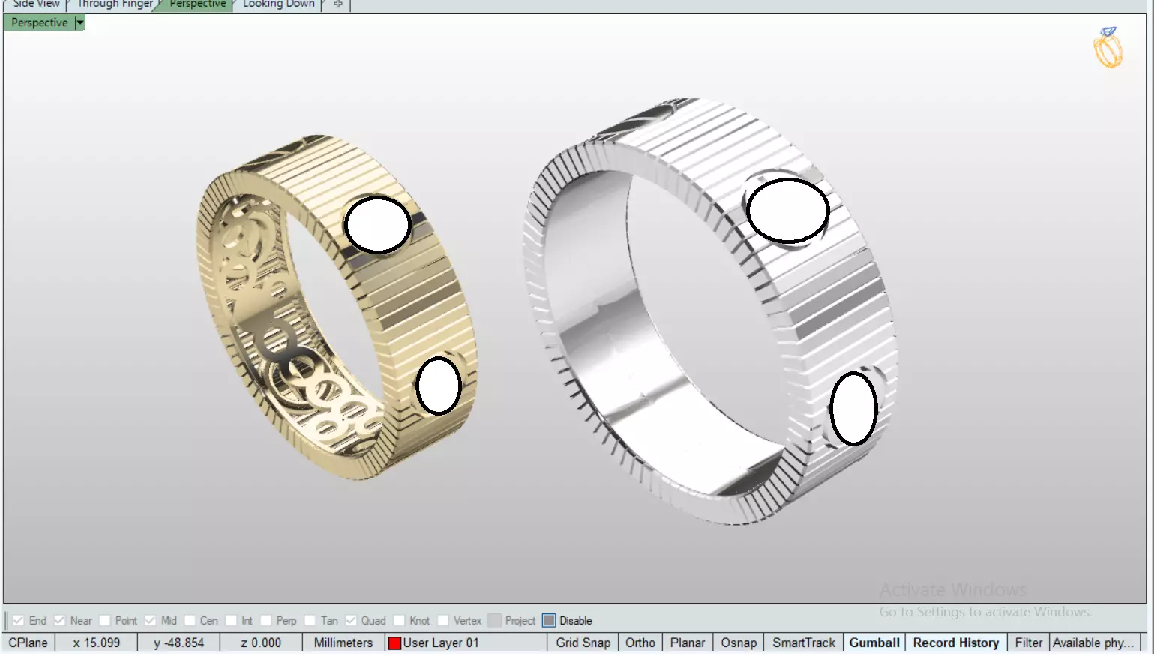The height and width of the screenshot is (654, 1154).
Task: Enable the Int osnap checkbox
Action: pos(232,621)
